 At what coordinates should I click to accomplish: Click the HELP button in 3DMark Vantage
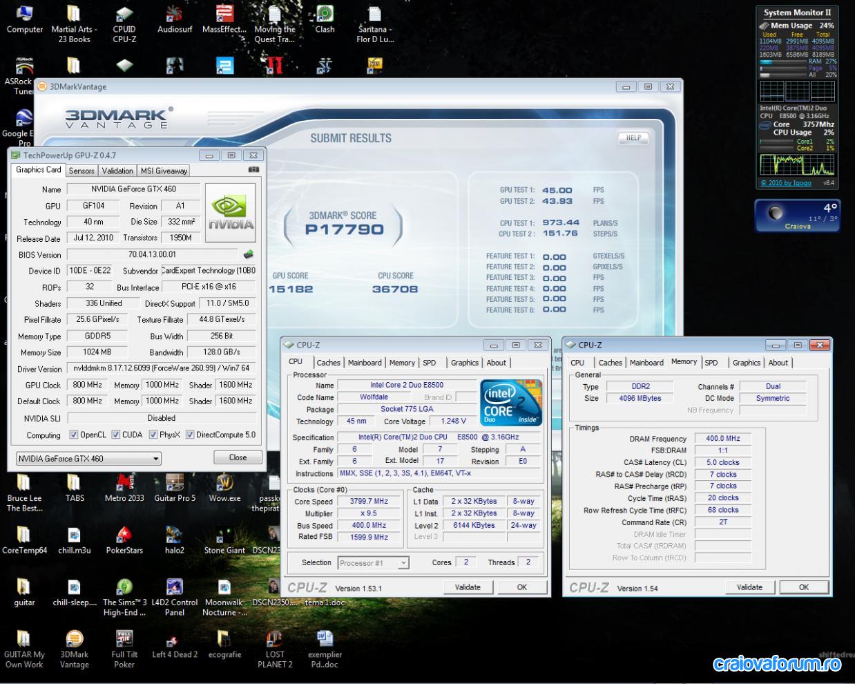pyautogui.click(x=633, y=137)
